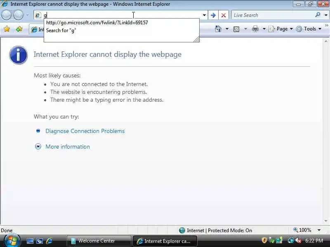
Task: Open the zoom level dropdown arrow
Action: pyautogui.click(x=319, y=230)
